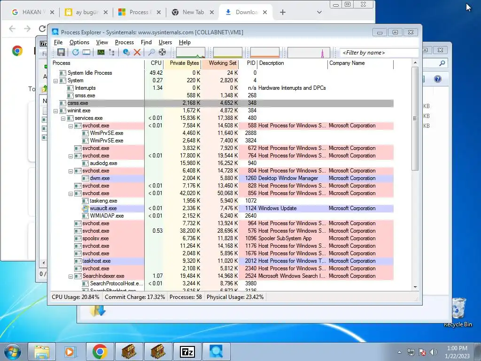Click the volume speaker tray icon

tap(433, 352)
